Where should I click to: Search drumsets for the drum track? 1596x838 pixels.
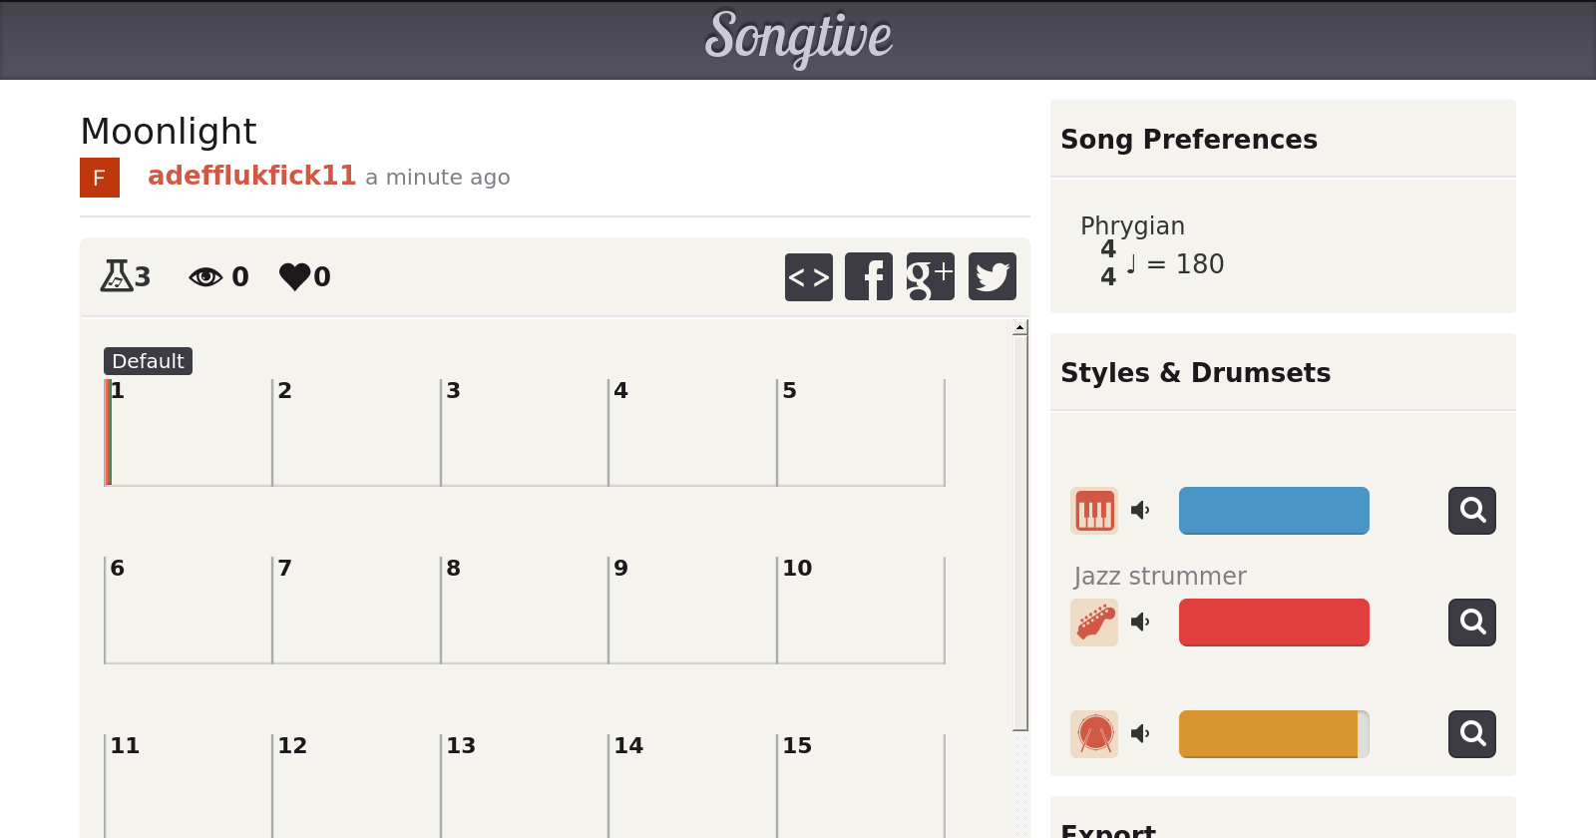(x=1471, y=734)
